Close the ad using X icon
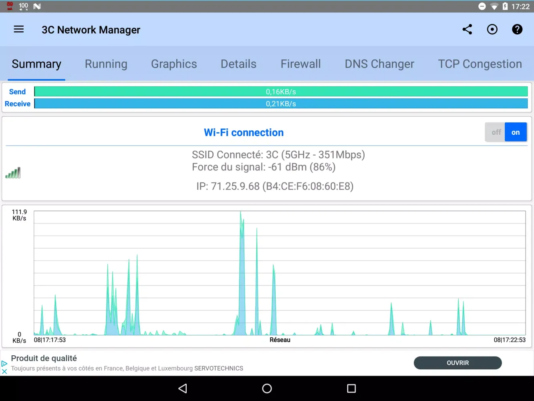This screenshot has height=401, width=534. point(4,372)
